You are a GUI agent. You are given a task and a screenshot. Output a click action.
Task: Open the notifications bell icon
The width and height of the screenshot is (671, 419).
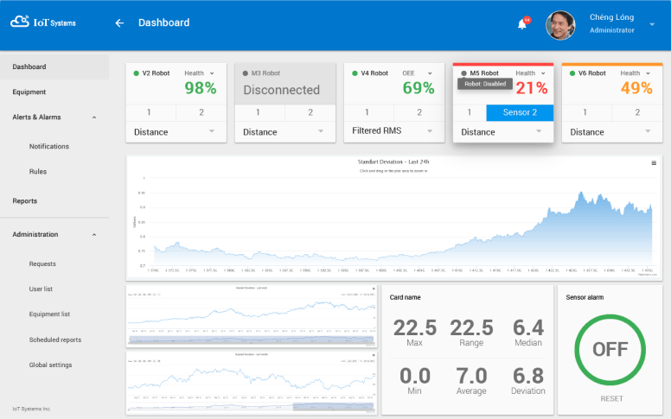point(522,24)
